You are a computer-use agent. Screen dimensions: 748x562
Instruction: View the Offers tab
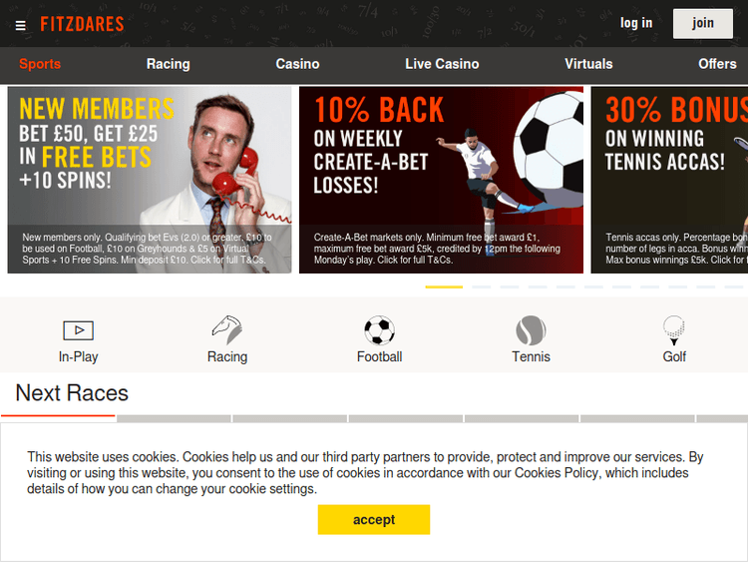click(717, 64)
